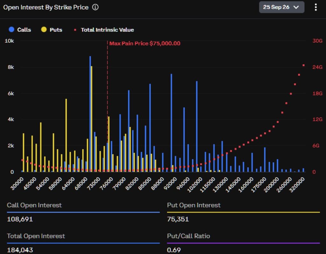Viewport: 326px width, 254px height.
Task: Click the red Total Intrinsic Value marker
Action: pyautogui.click(x=75, y=30)
